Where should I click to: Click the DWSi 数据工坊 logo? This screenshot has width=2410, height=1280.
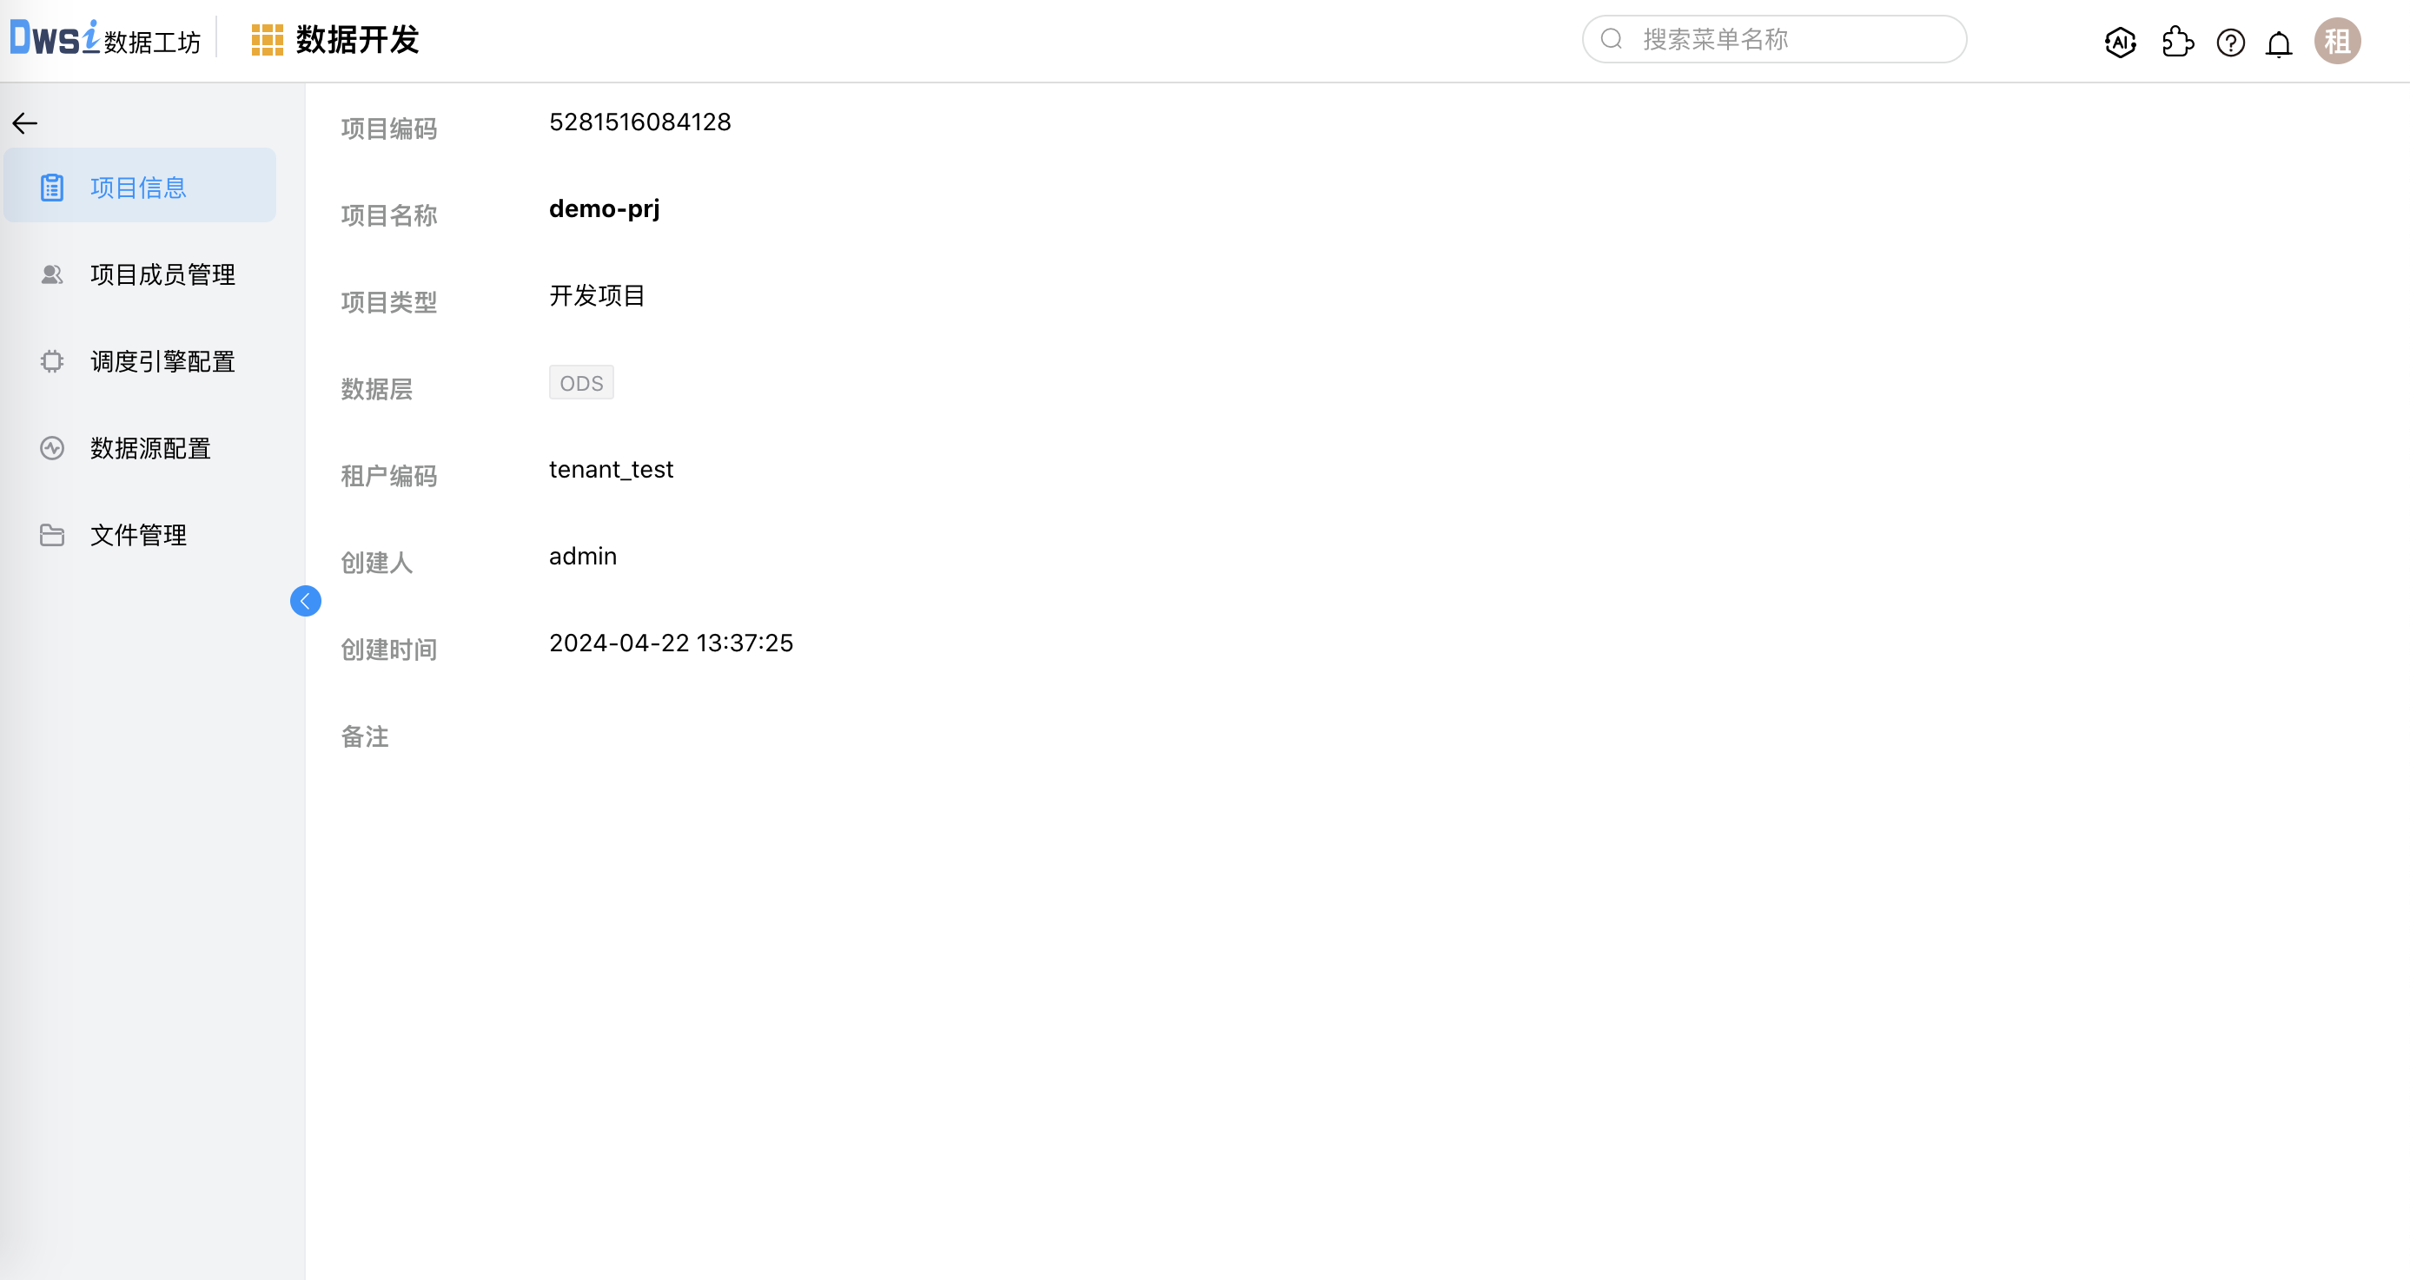coord(105,39)
